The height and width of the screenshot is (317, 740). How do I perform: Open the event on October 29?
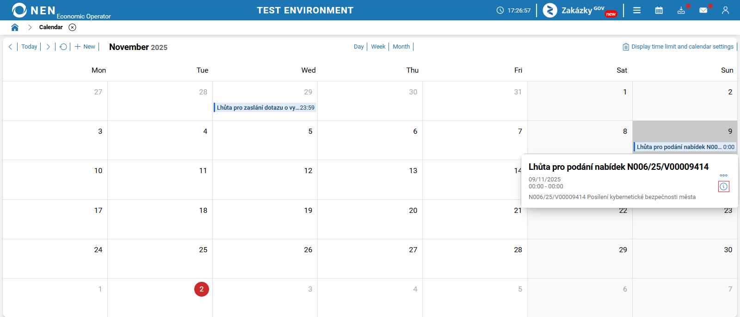coord(265,107)
